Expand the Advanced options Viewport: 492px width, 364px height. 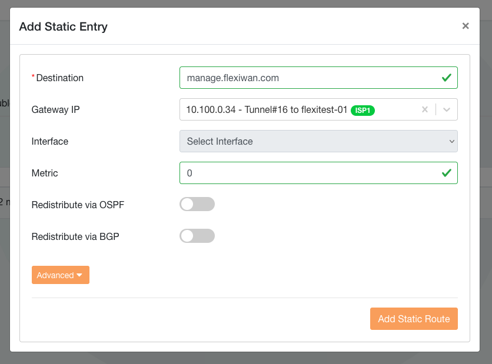click(x=61, y=275)
